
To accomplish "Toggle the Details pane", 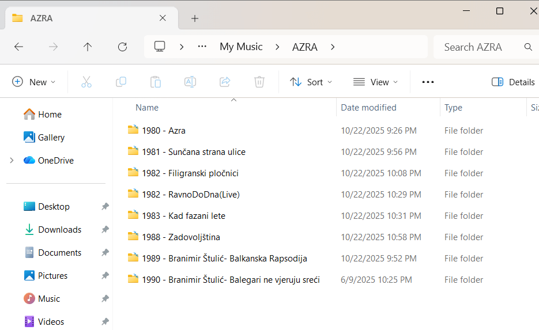I will click(513, 82).
